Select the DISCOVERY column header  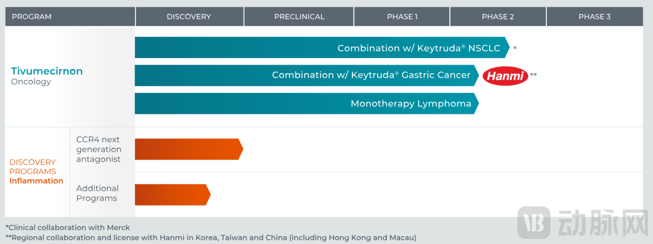(189, 16)
